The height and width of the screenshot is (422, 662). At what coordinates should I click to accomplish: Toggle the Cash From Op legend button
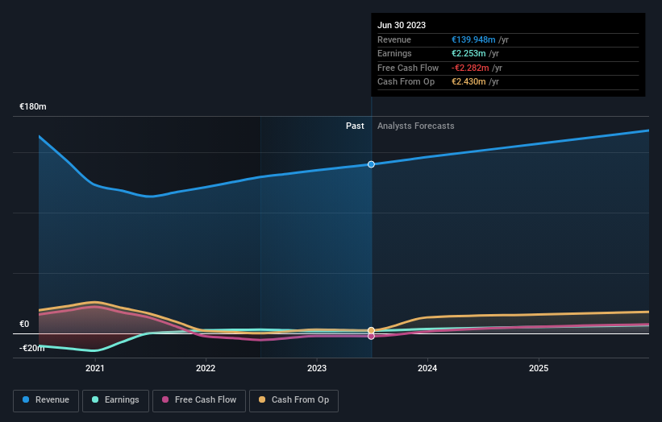pos(294,400)
